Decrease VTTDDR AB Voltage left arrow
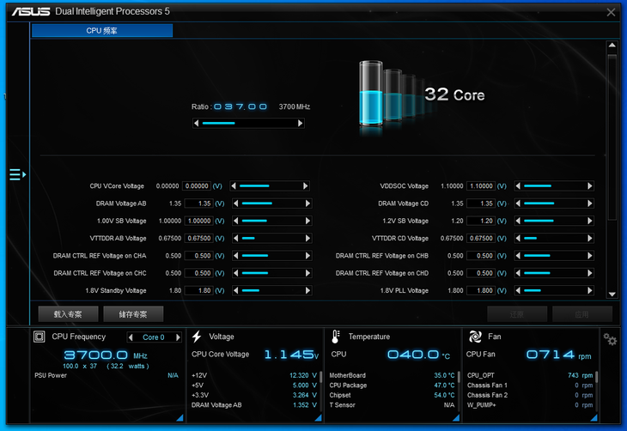This screenshot has height=431, width=627. 236,239
